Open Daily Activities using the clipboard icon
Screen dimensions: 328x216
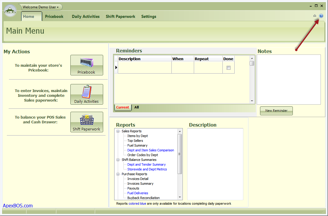click(86, 94)
